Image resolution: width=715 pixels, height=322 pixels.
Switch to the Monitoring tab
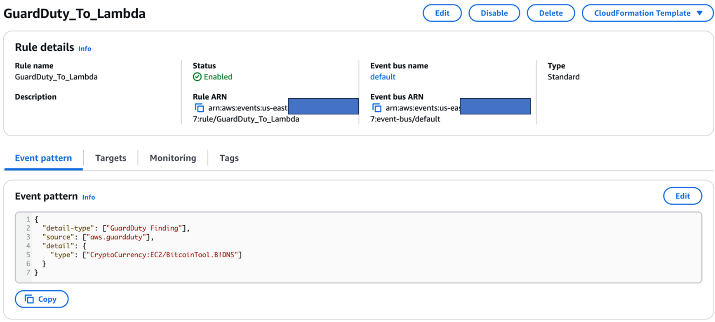pos(173,158)
